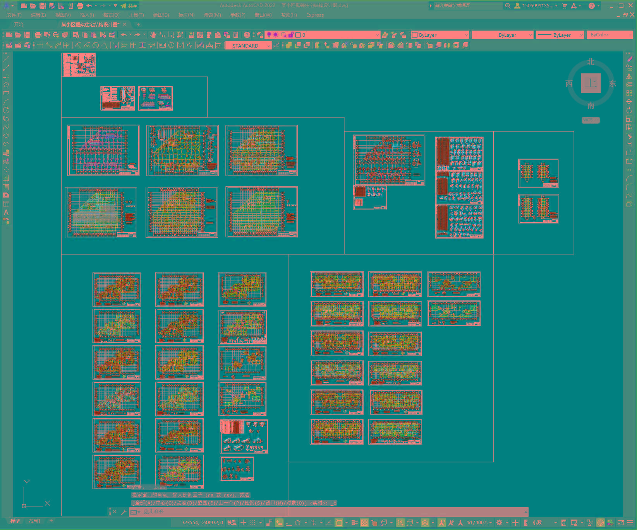
Task: Toggle lineweight display in the status bar
Action: tap(354, 523)
